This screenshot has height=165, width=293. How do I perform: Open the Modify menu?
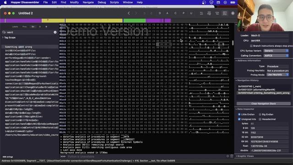point(74,2)
